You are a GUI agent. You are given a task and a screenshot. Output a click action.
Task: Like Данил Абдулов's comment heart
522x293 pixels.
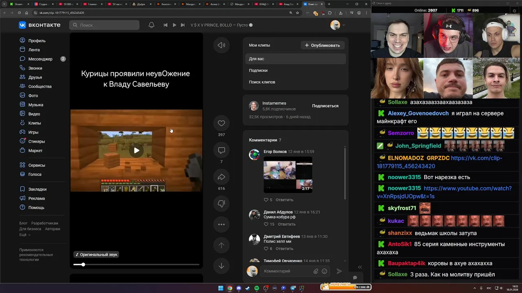(266, 224)
